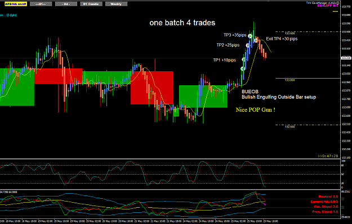The image size is (352, 224).
Task: Click the 'BUEOB' label
Action: (250, 92)
